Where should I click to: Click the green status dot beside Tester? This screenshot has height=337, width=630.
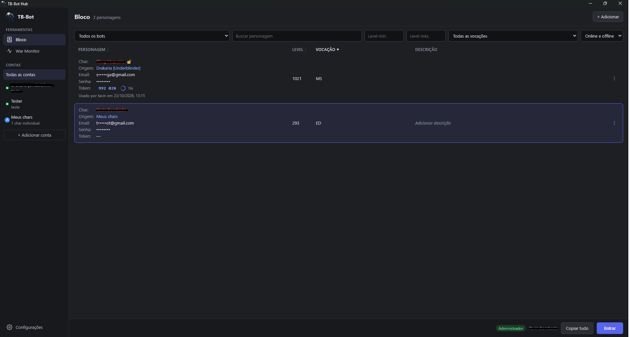click(x=7, y=104)
